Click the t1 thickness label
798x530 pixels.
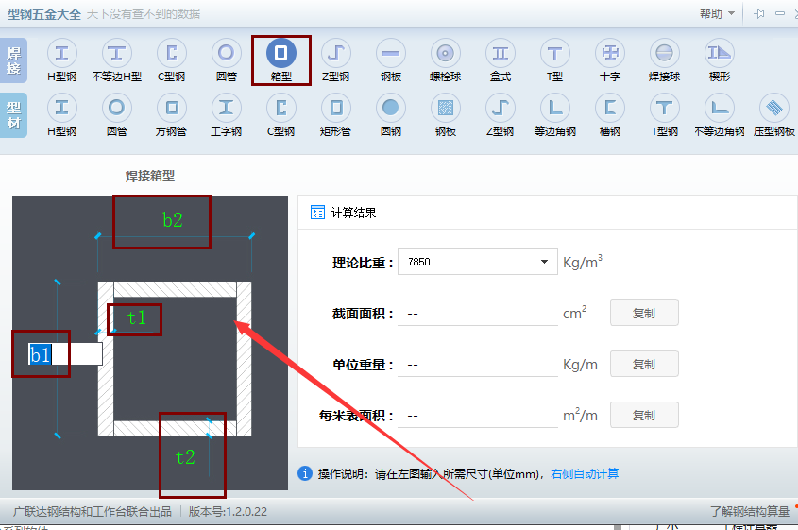[x=136, y=317]
